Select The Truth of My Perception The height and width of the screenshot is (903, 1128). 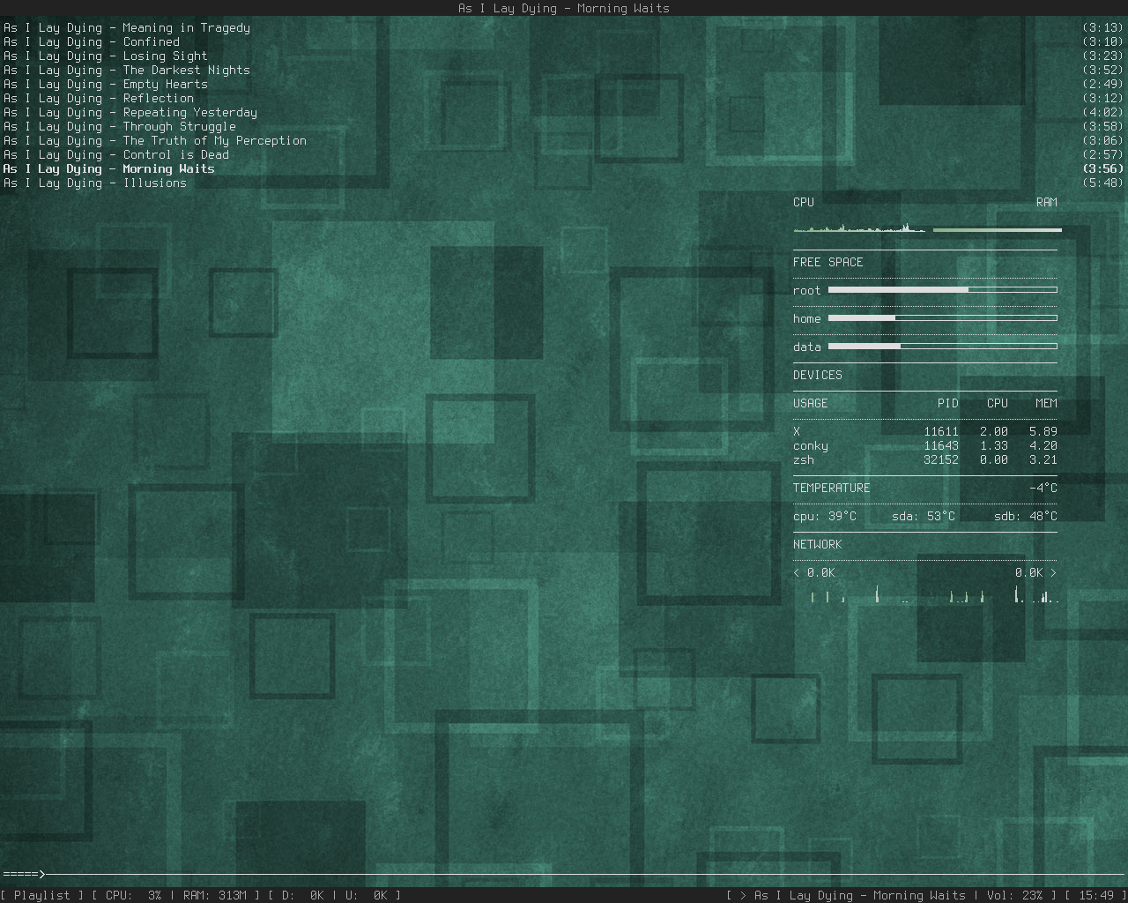coord(155,141)
